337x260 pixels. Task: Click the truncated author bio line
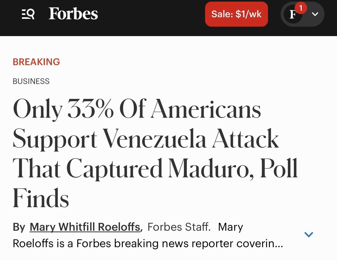[148, 244]
